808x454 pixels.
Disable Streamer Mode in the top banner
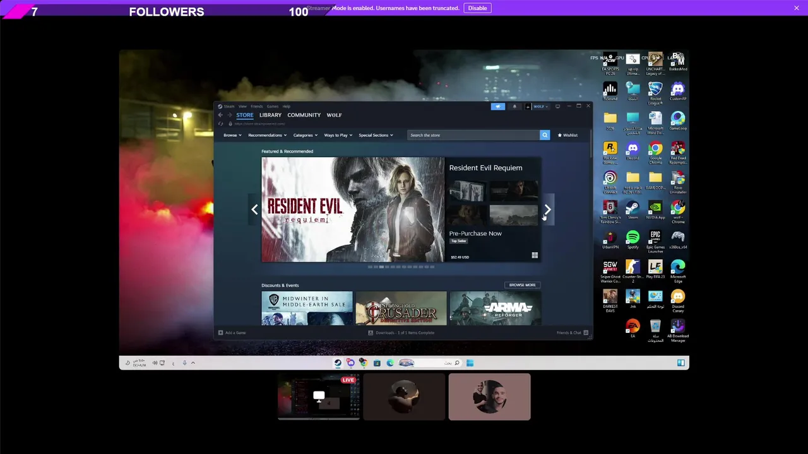pos(477,8)
